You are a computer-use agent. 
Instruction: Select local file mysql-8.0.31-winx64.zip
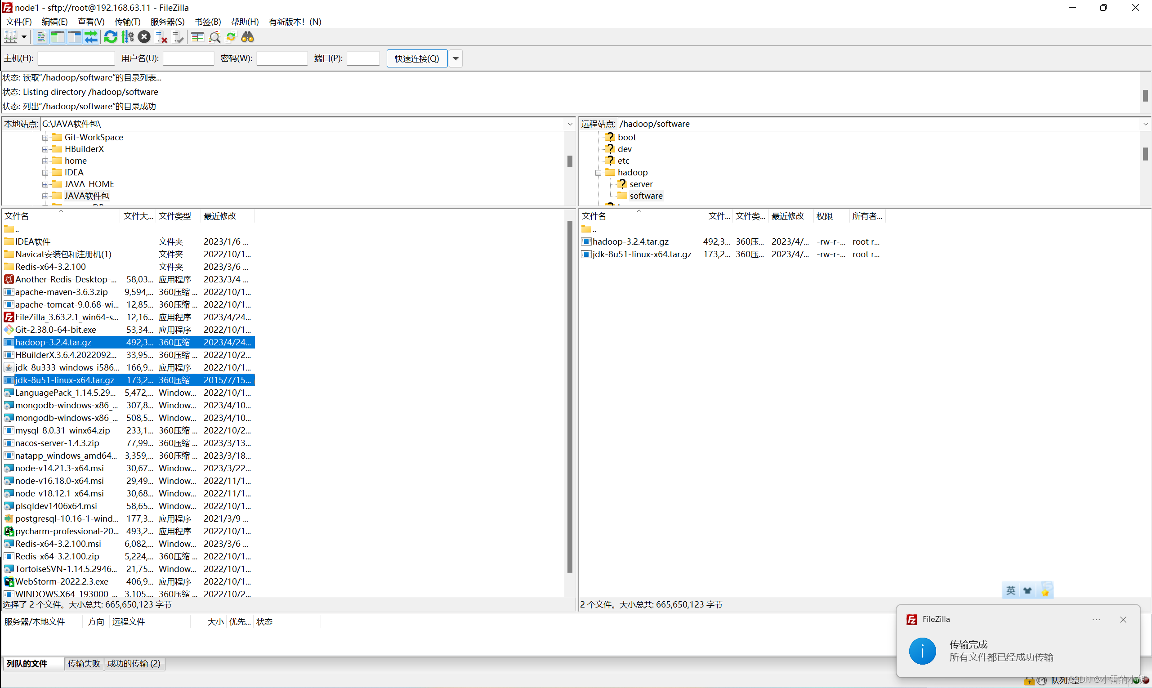pyautogui.click(x=129, y=430)
